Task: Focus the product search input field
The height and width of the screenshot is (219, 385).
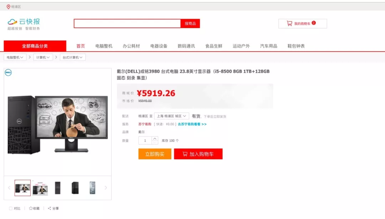Action: [x=127, y=24]
